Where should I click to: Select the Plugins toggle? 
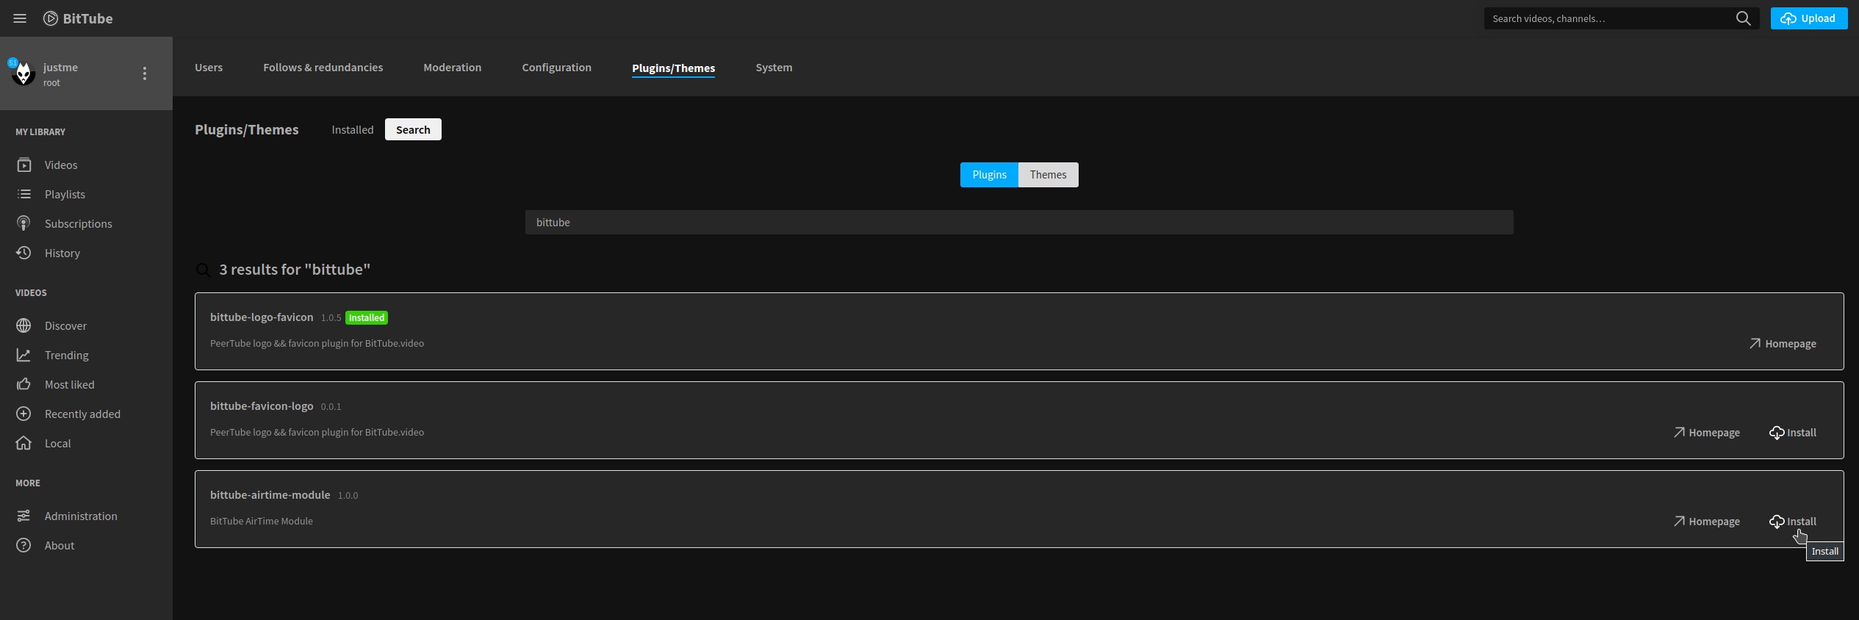coord(989,175)
